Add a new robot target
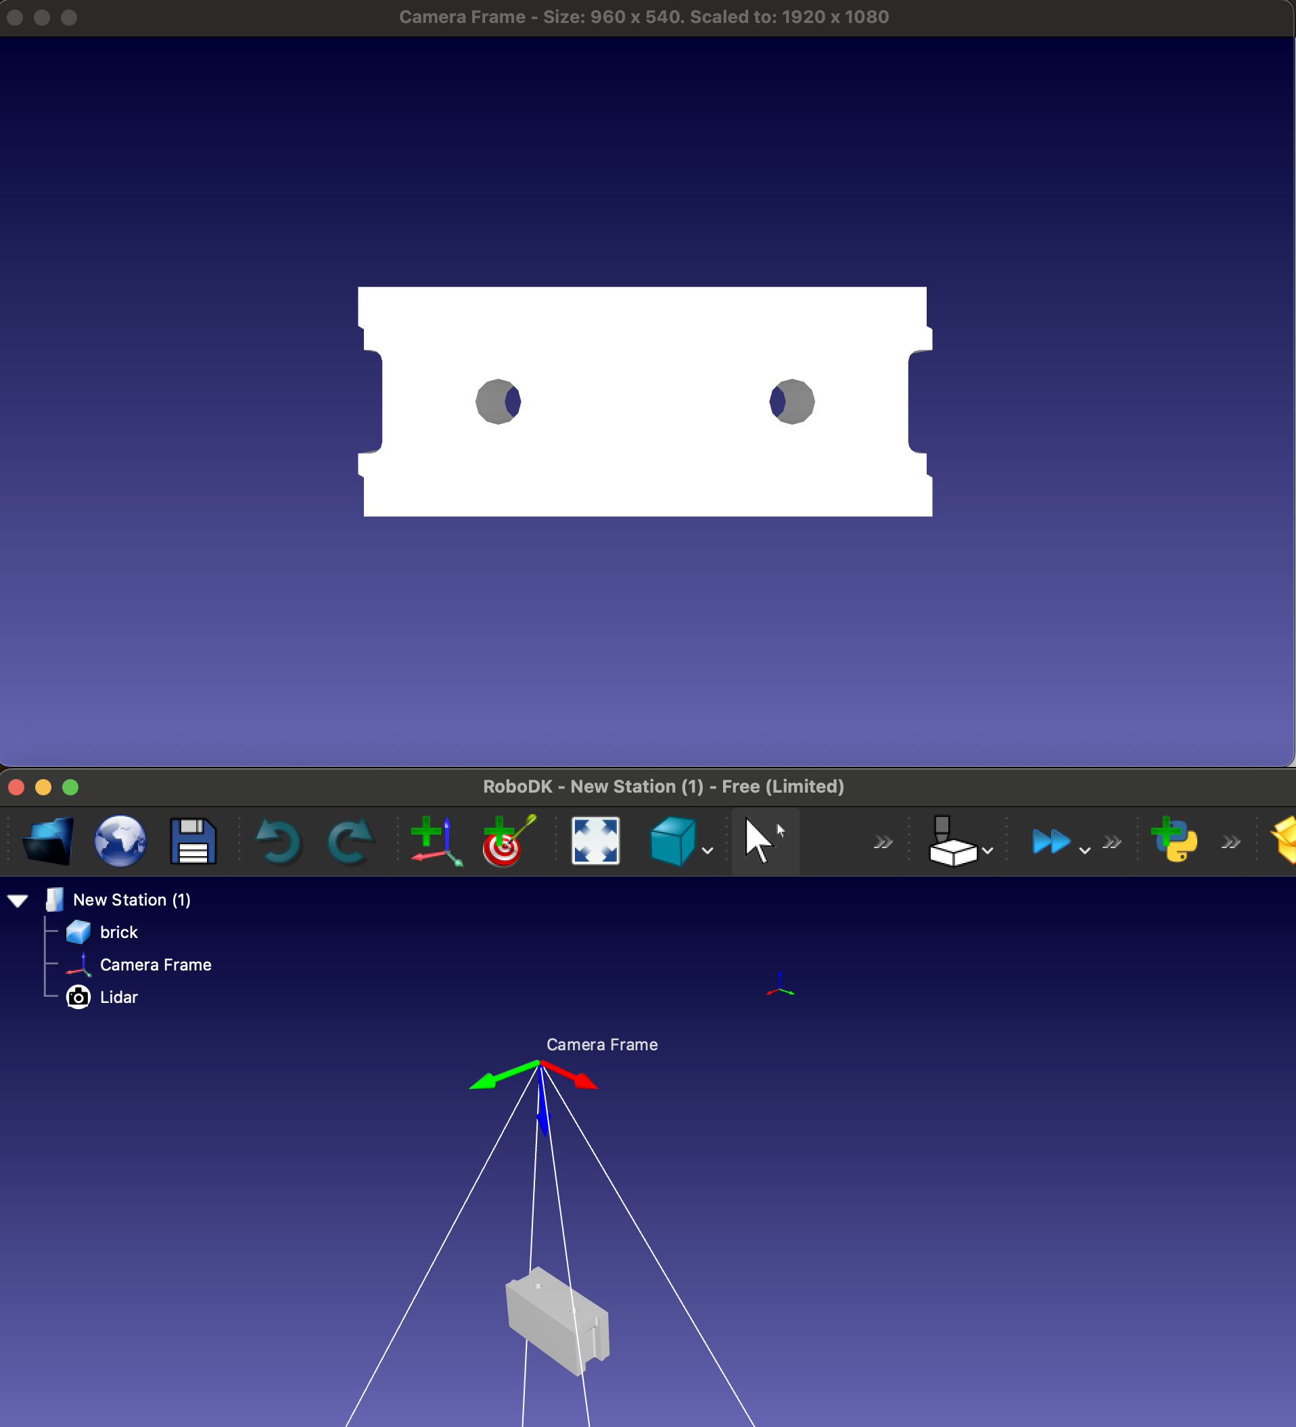Viewport: 1296px width, 1427px height. click(509, 841)
